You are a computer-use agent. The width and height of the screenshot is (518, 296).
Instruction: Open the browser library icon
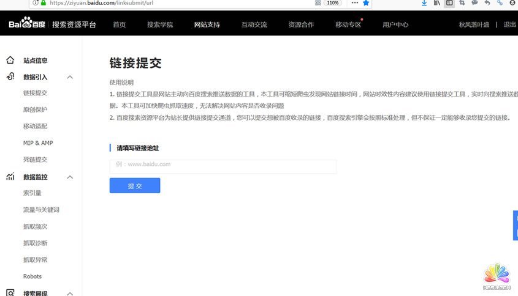(x=437, y=3)
